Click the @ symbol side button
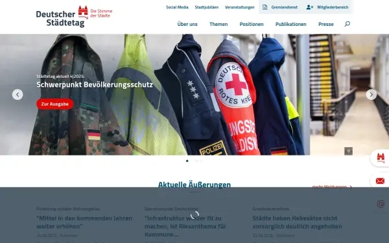The height and width of the screenshot is (243, 389). 381,203
